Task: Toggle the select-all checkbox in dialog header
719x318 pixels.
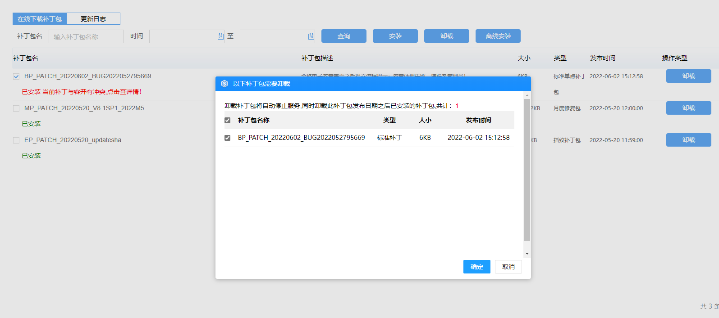Action: [227, 120]
